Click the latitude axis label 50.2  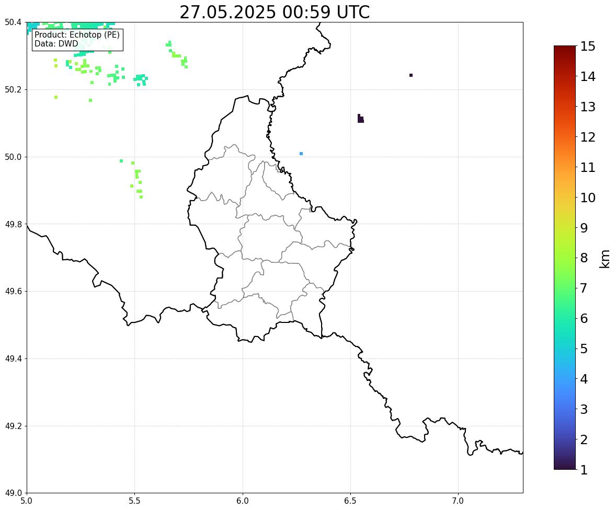(x=14, y=89)
